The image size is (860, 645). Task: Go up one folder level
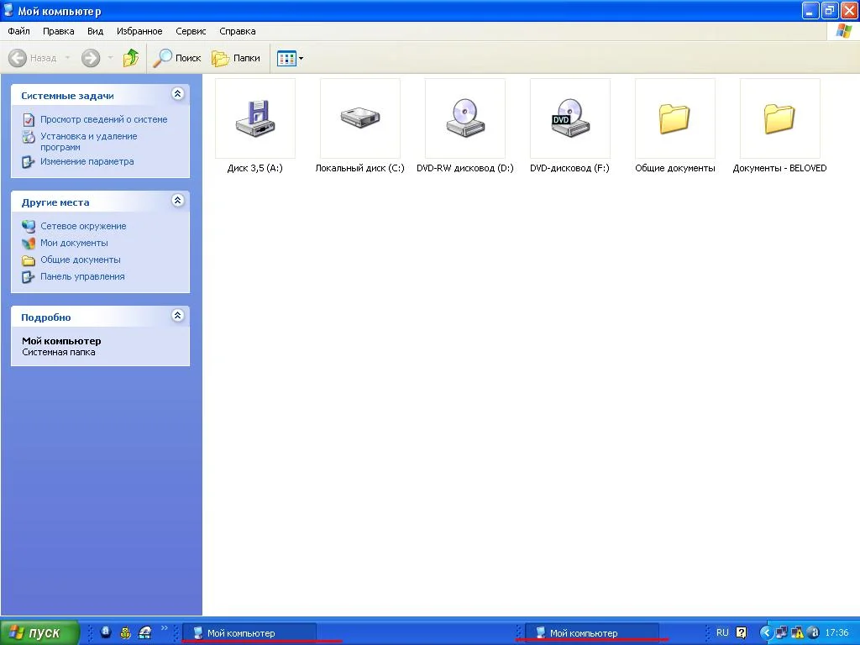click(130, 58)
